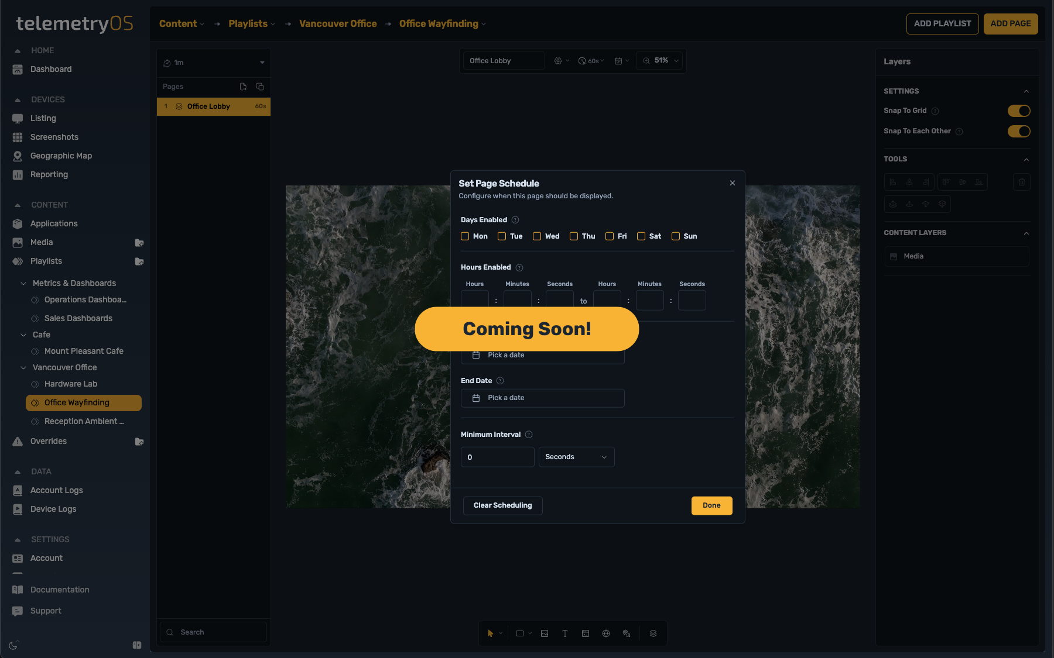Click the duplicate page icon in Pages panel
The height and width of the screenshot is (658, 1054).
(259, 87)
